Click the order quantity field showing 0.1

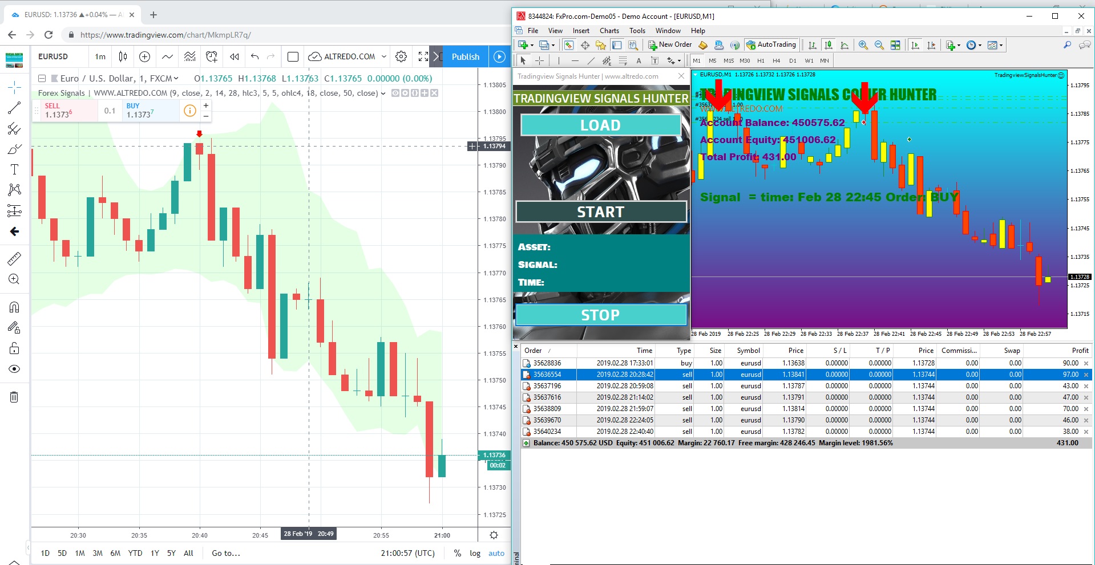(110, 111)
